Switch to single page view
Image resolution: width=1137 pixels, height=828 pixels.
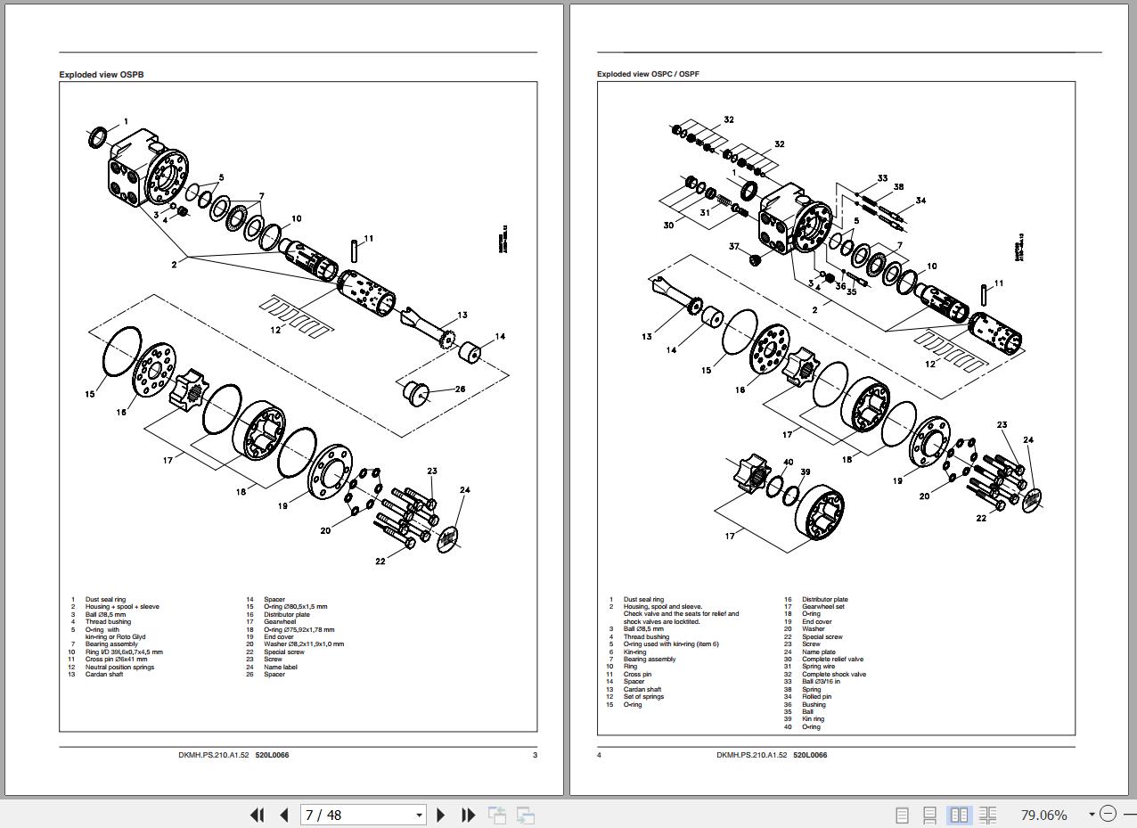[x=902, y=815]
